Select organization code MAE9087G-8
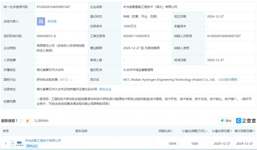Viewport: 257px width, 150px height. [46, 36]
